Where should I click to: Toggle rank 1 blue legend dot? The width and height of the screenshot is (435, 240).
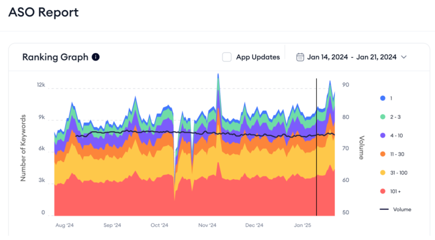pyautogui.click(x=382, y=98)
